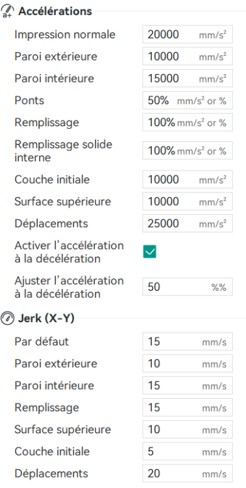The height and width of the screenshot is (488, 246).
Task: Click Ajuster l'accélération à la décélération field
Action: [x=188, y=287]
